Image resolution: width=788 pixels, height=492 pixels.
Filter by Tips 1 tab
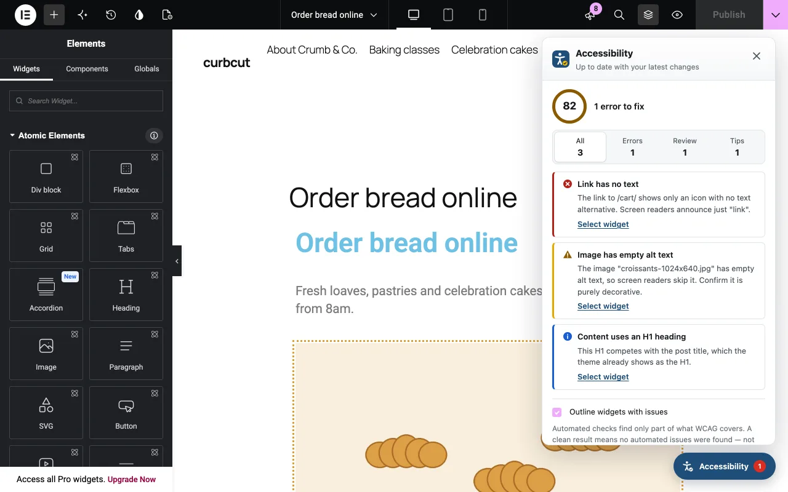click(x=737, y=147)
